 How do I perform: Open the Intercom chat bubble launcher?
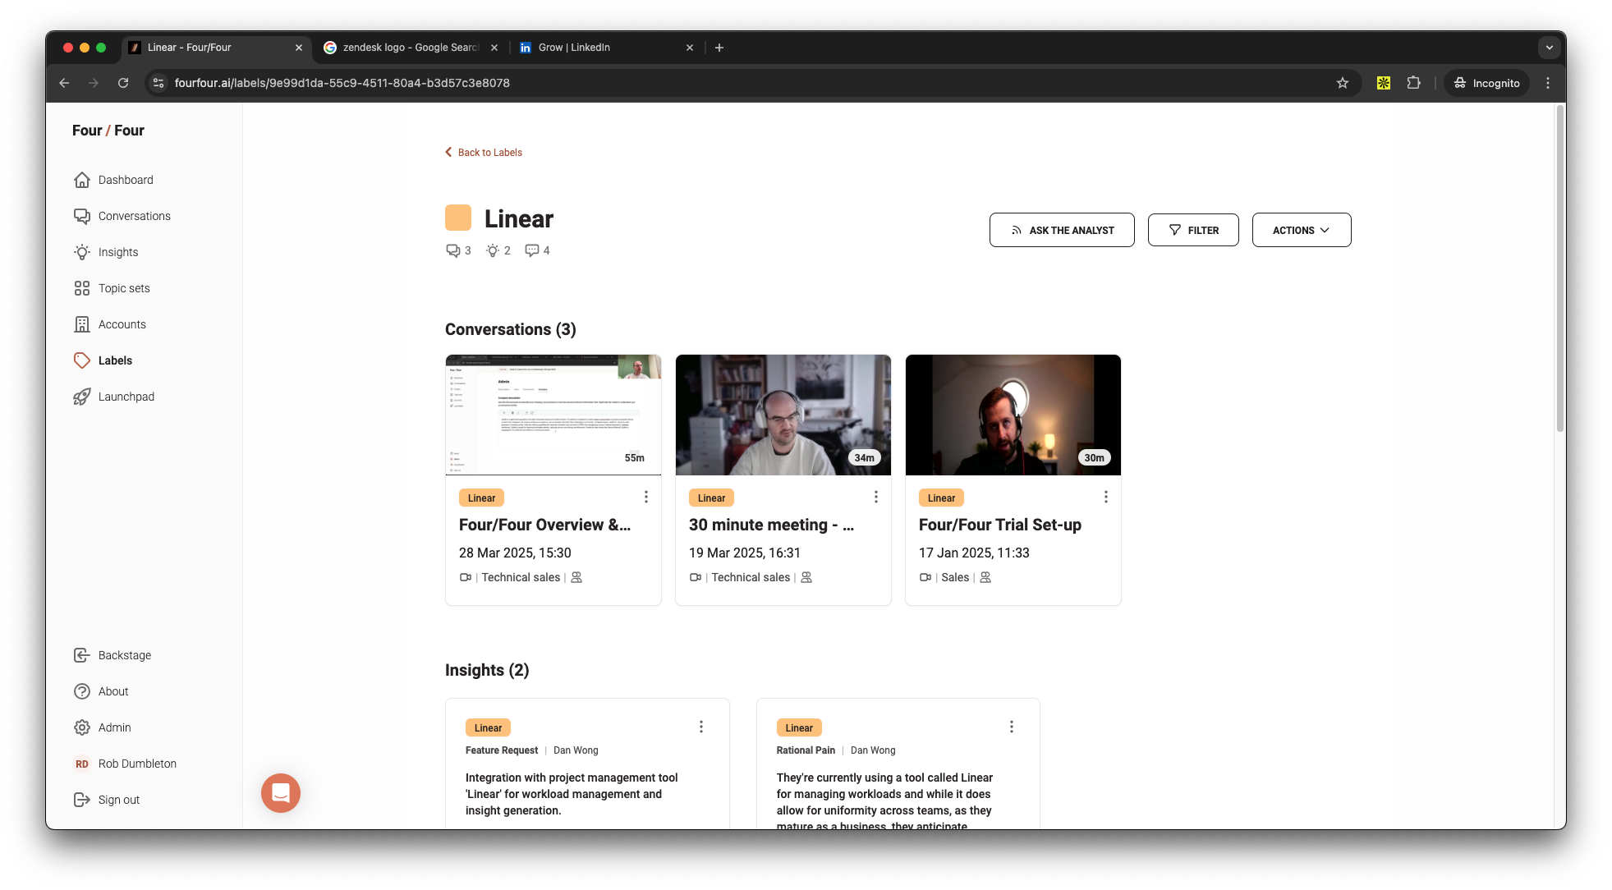click(x=281, y=793)
